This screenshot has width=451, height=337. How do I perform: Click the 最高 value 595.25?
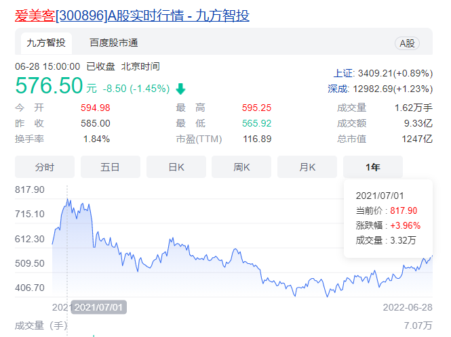[256, 108]
